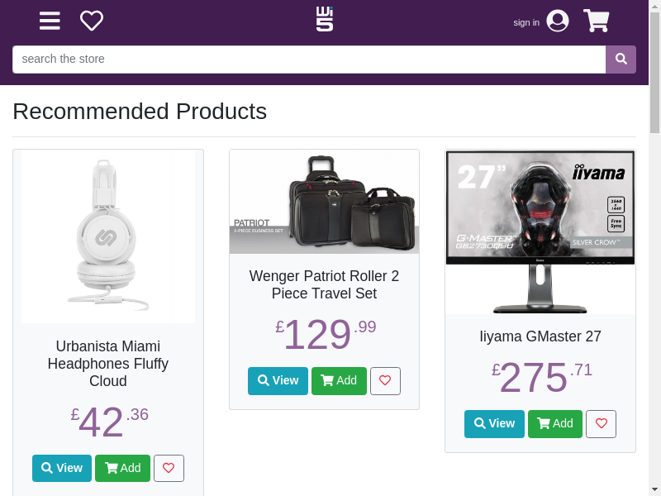Open the shopping cart
The width and height of the screenshot is (661, 496).
pos(597,21)
